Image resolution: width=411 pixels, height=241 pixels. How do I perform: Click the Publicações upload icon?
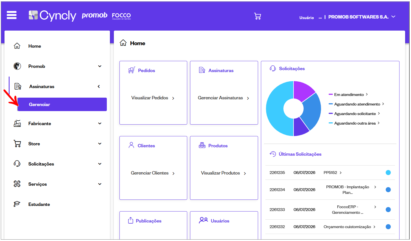click(130, 221)
